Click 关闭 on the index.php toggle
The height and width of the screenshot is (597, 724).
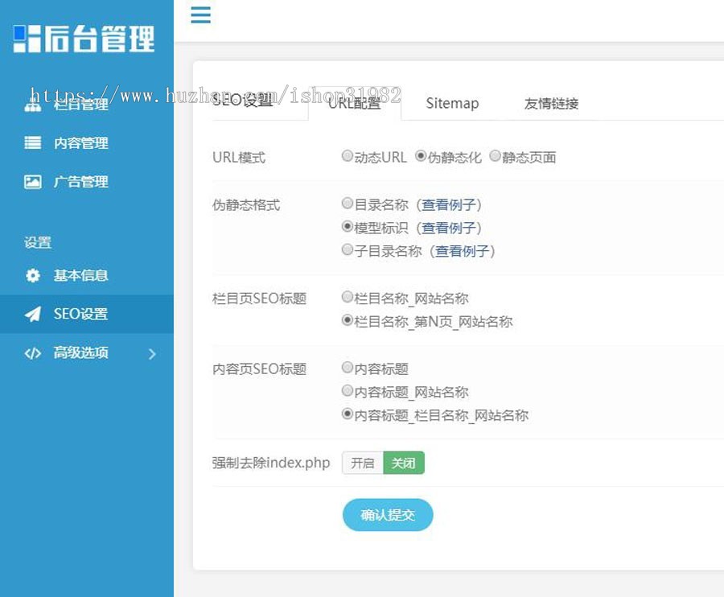point(403,463)
